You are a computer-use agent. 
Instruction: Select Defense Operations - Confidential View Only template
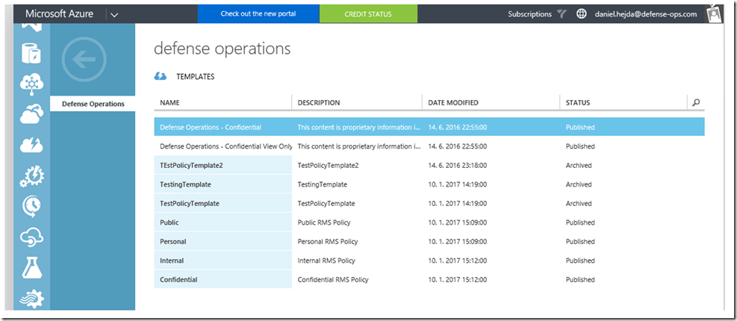[226, 146]
